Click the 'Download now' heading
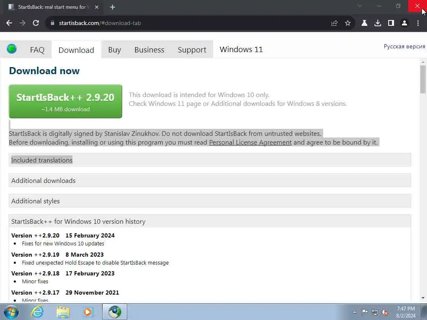This screenshot has width=427, height=320. pos(44,71)
